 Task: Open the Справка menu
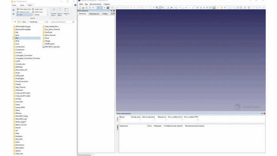[107, 4]
